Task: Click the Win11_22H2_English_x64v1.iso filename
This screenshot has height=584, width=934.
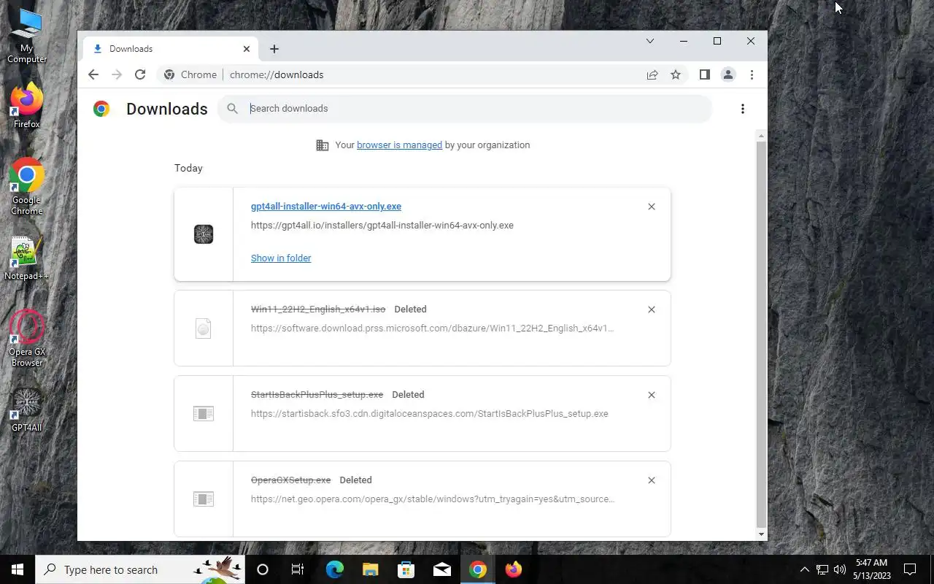Action: pyautogui.click(x=318, y=309)
